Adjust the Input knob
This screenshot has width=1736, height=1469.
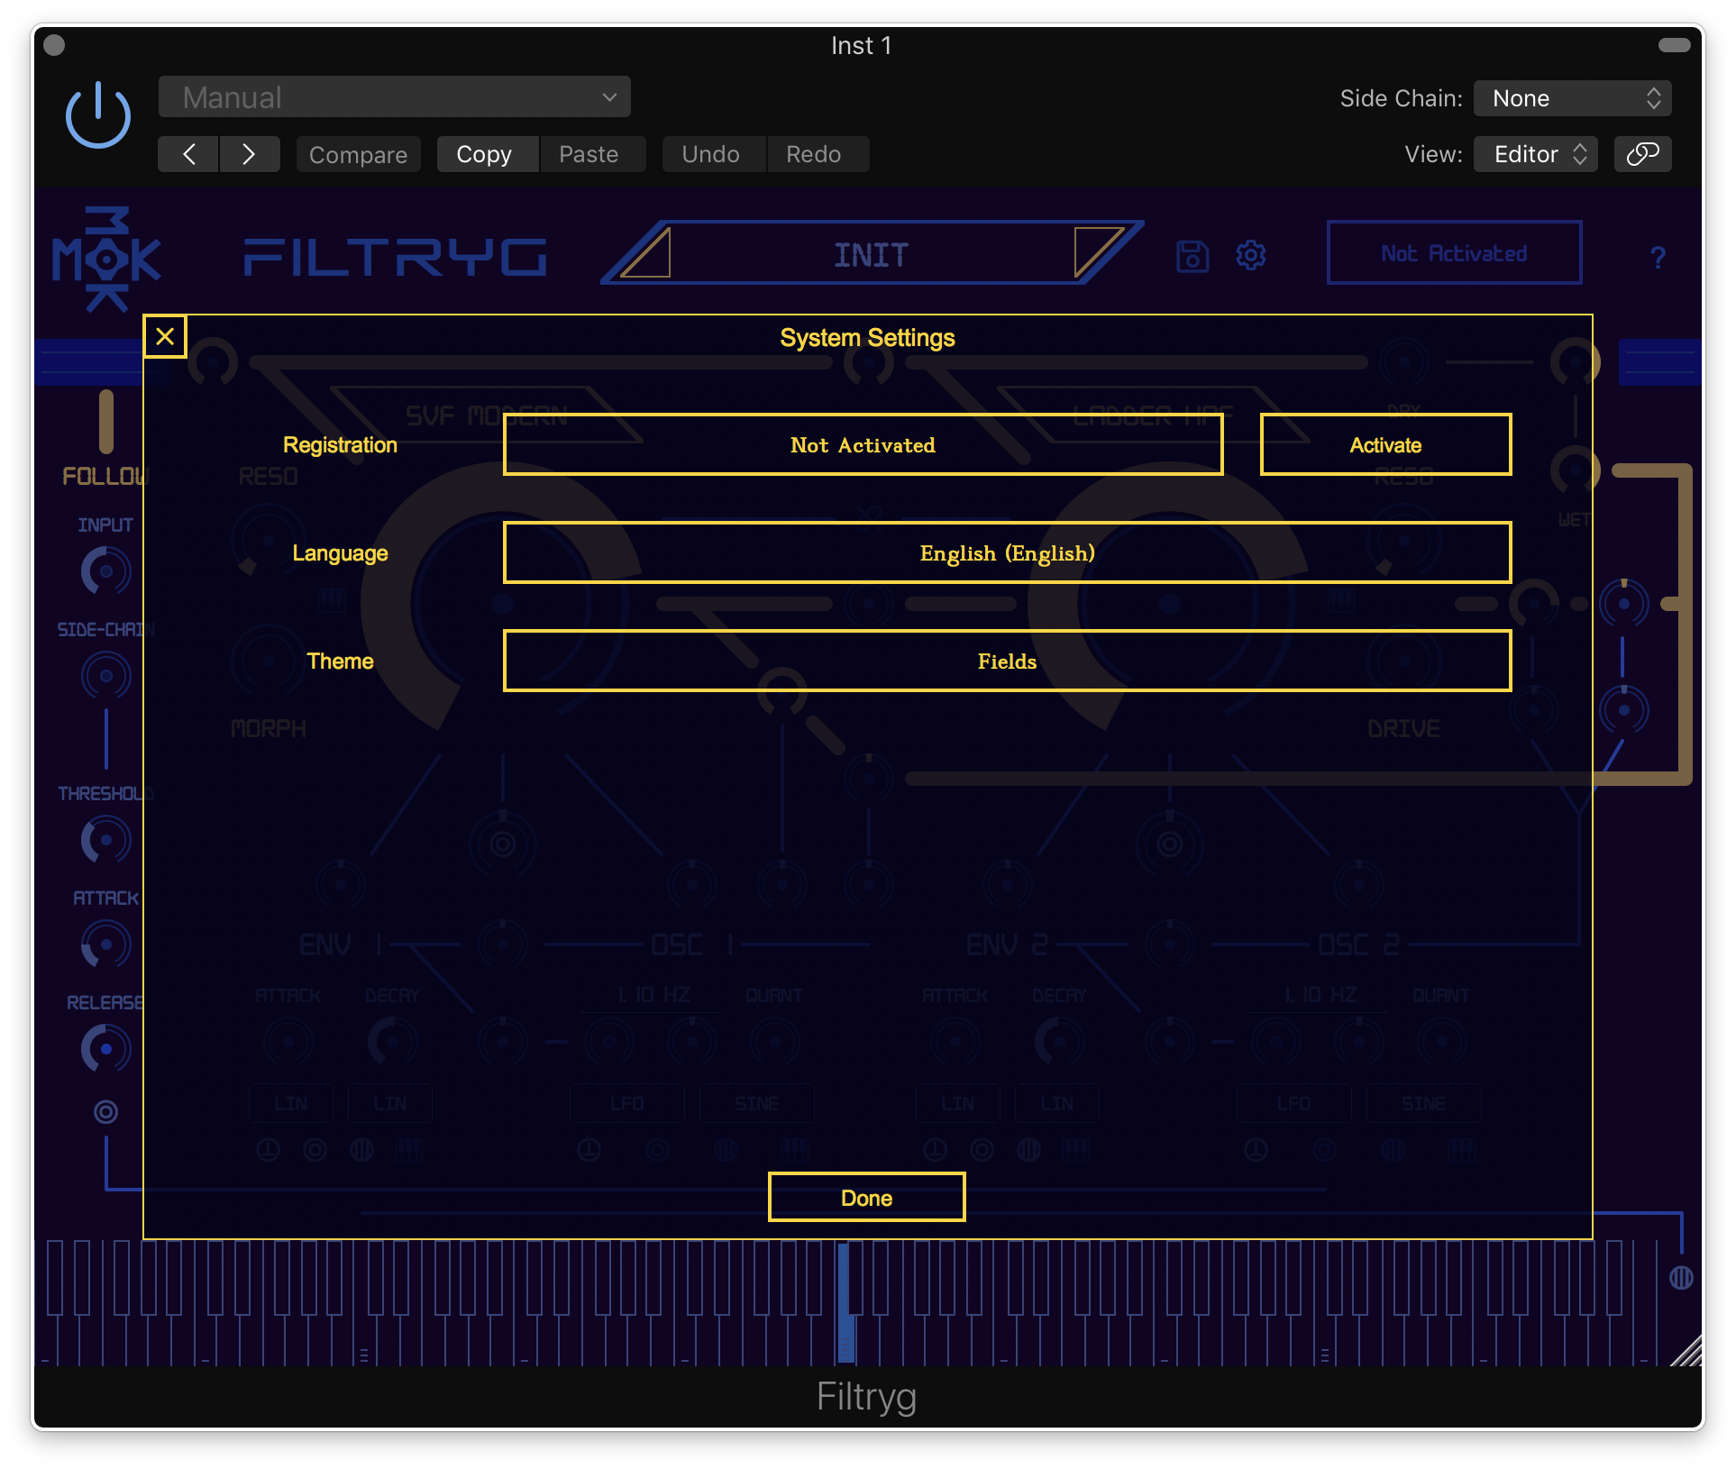pyautogui.click(x=105, y=571)
